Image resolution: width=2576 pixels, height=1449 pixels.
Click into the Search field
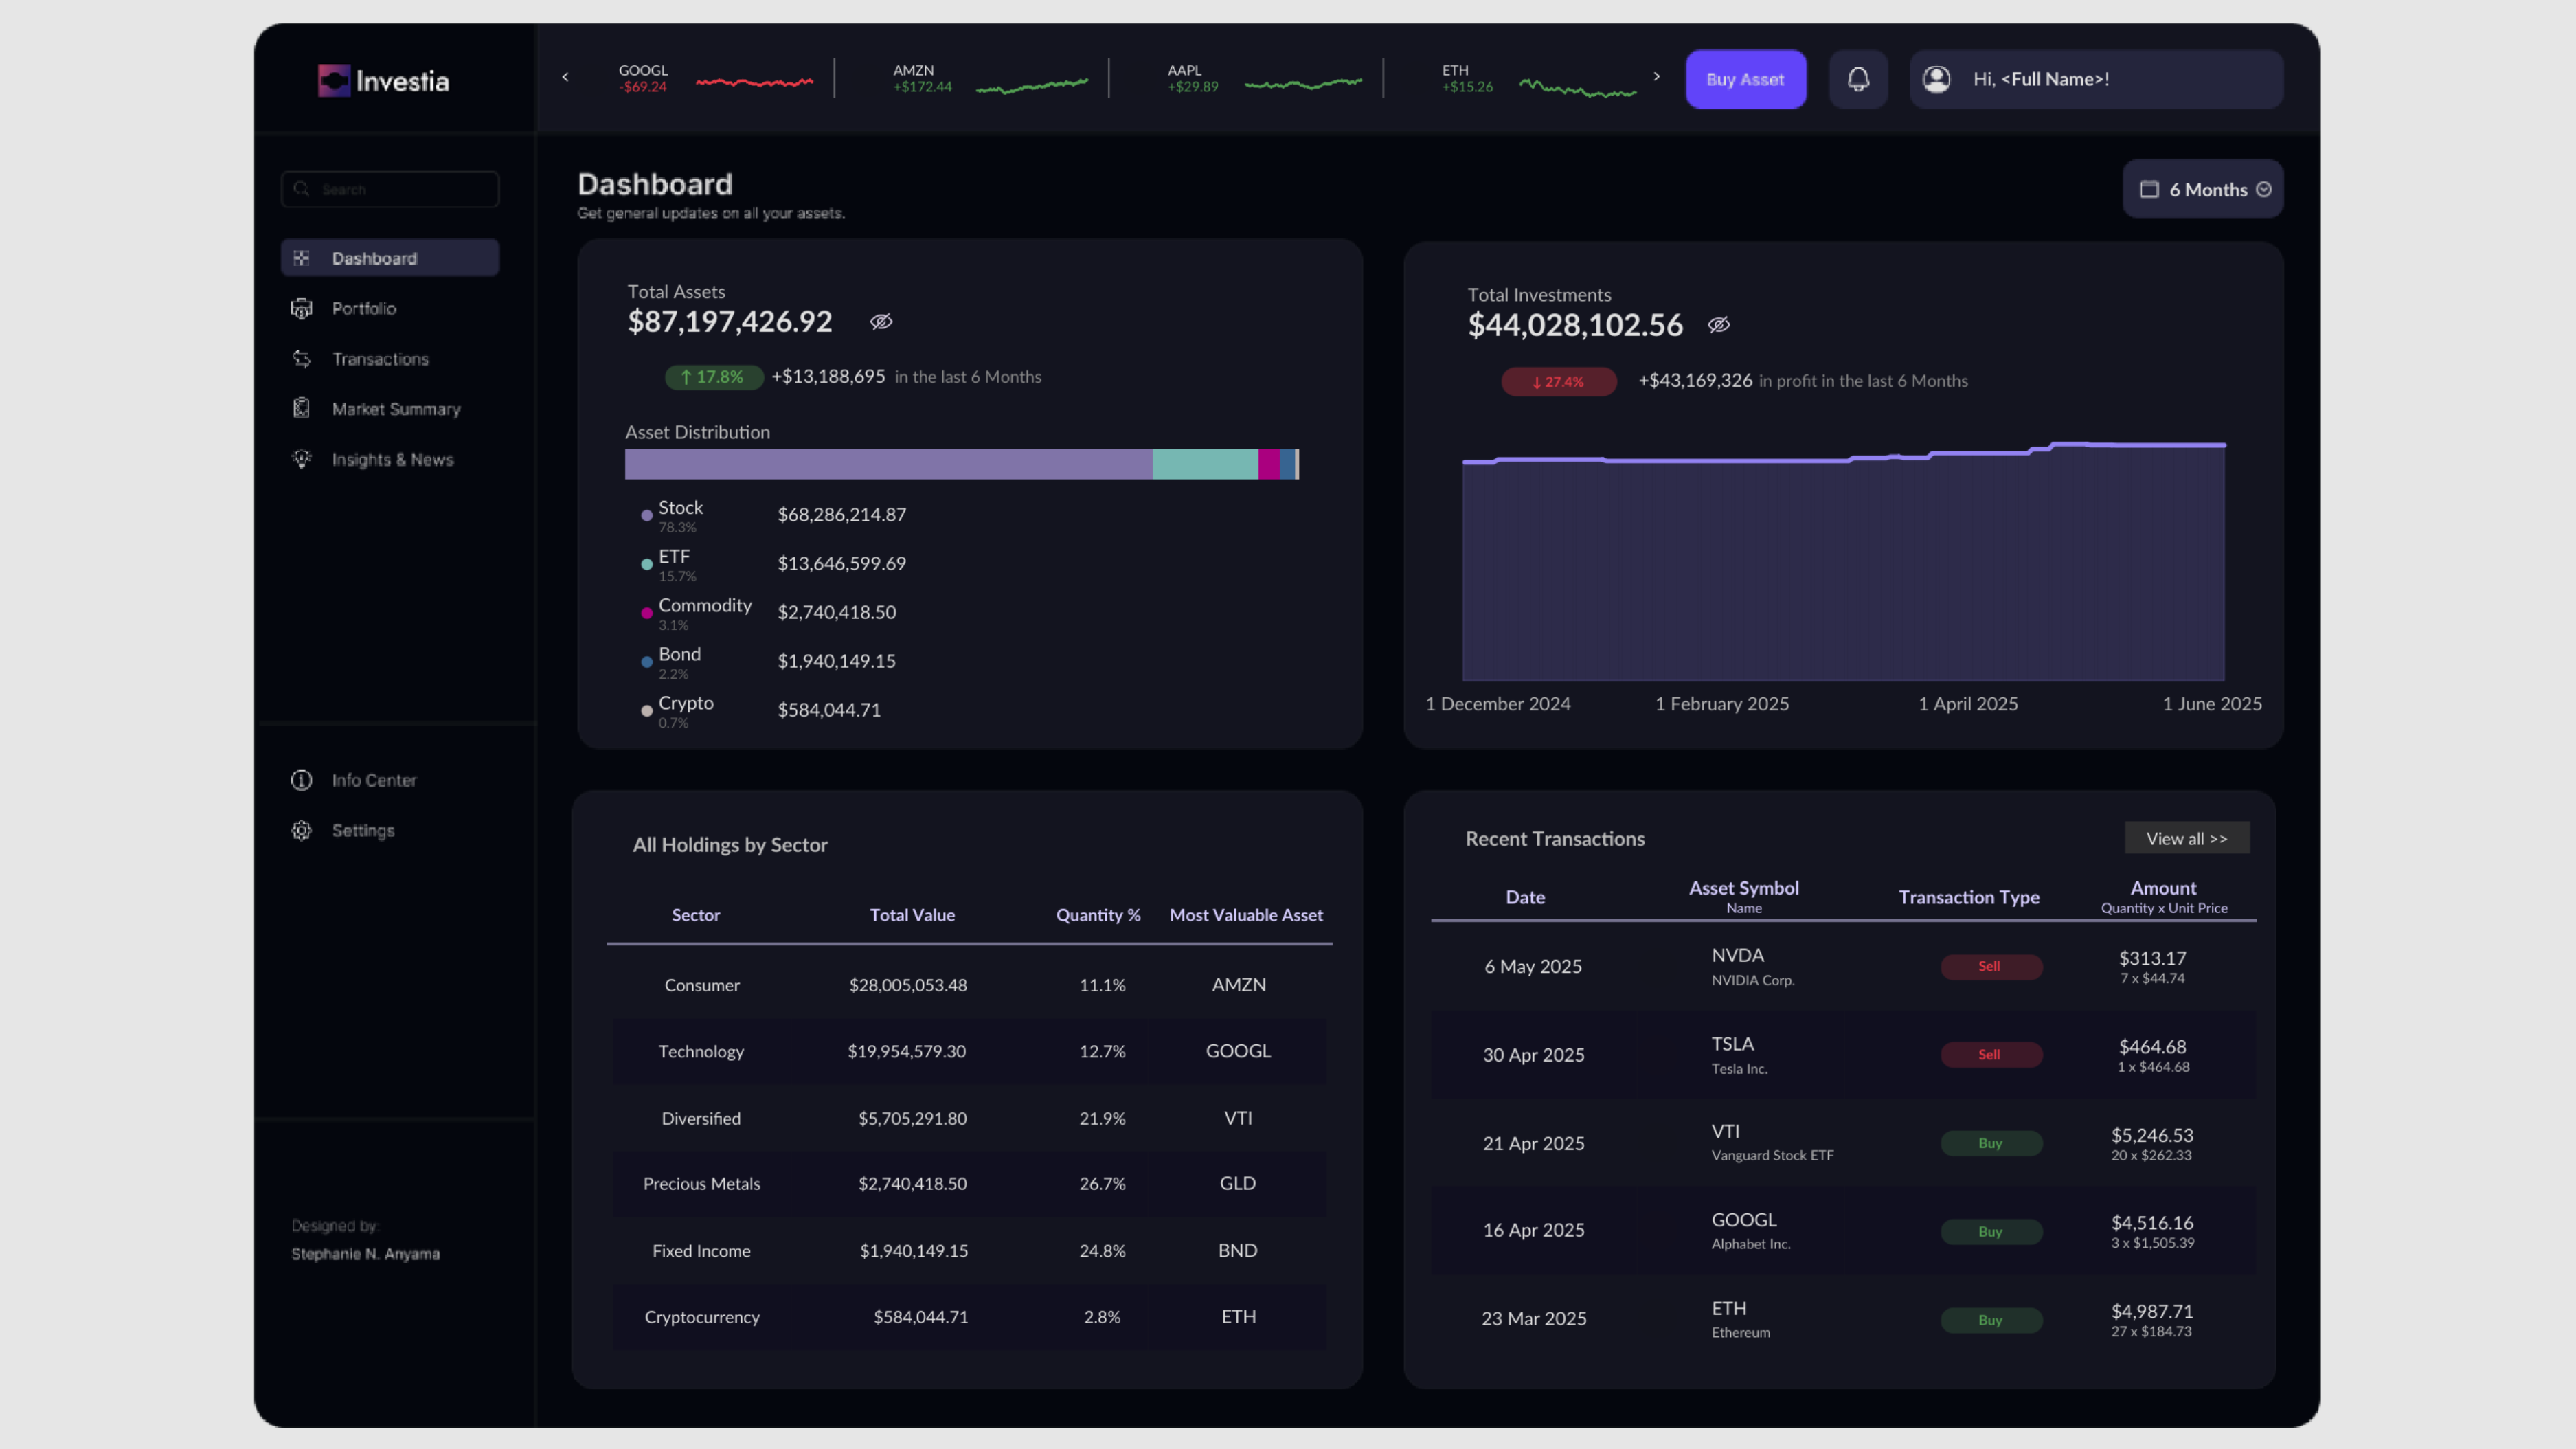(400, 189)
